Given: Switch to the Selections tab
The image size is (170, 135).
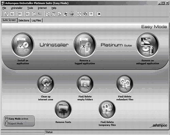Looking at the screenshot, I should click(x=24, y=20).
